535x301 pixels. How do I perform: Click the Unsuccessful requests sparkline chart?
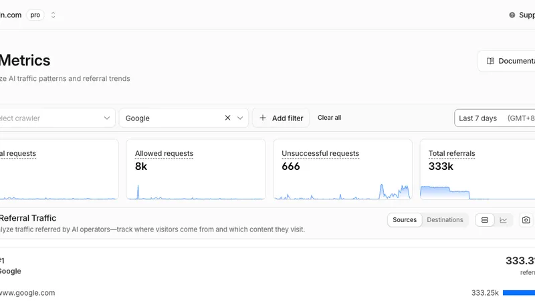pos(342,192)
